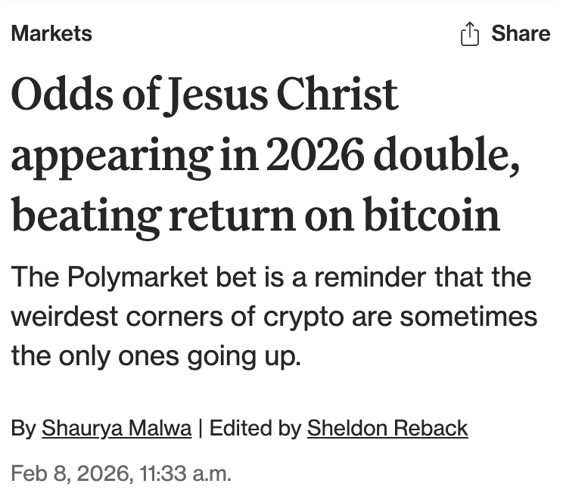Open author Shaurya Malwa's profile

point(117,428)
